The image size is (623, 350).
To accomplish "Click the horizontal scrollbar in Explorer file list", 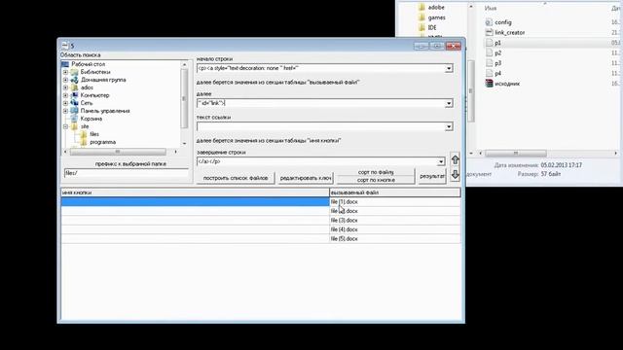I will point(516,154).
